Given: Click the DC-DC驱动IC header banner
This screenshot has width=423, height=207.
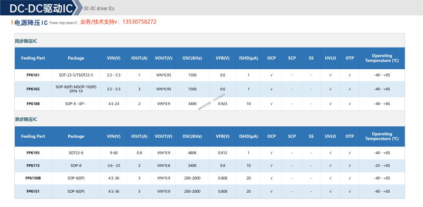Looking at the screenshot, I should coord(41,8).
